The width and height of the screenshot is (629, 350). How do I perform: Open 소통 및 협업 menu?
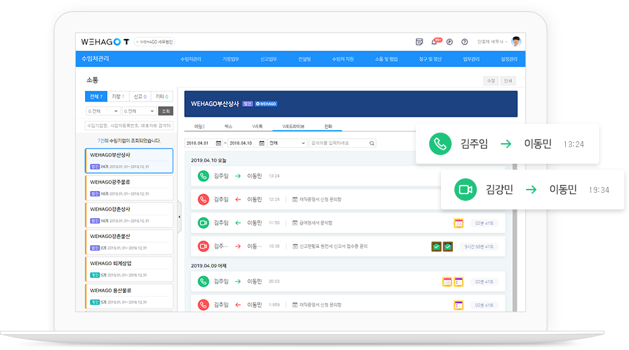[387, 59]
